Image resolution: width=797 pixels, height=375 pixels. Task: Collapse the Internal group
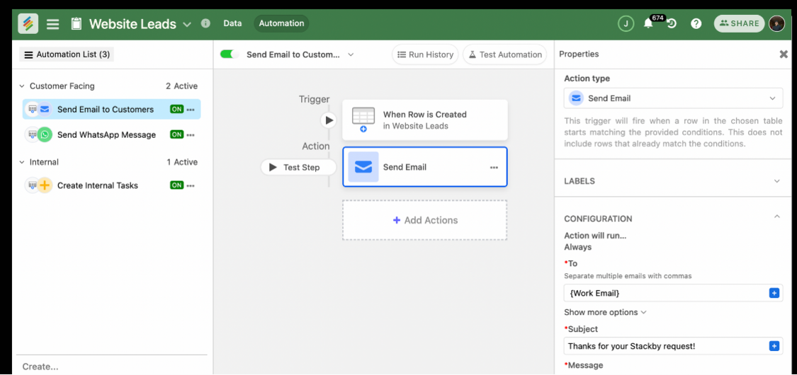[x=22, y=162]
